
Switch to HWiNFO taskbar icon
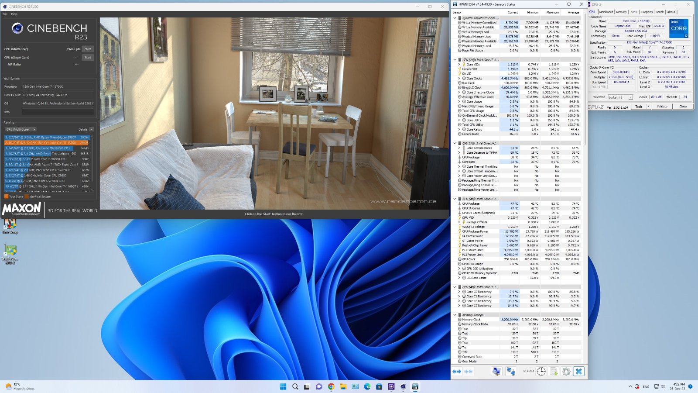click(x=415, y=386)
